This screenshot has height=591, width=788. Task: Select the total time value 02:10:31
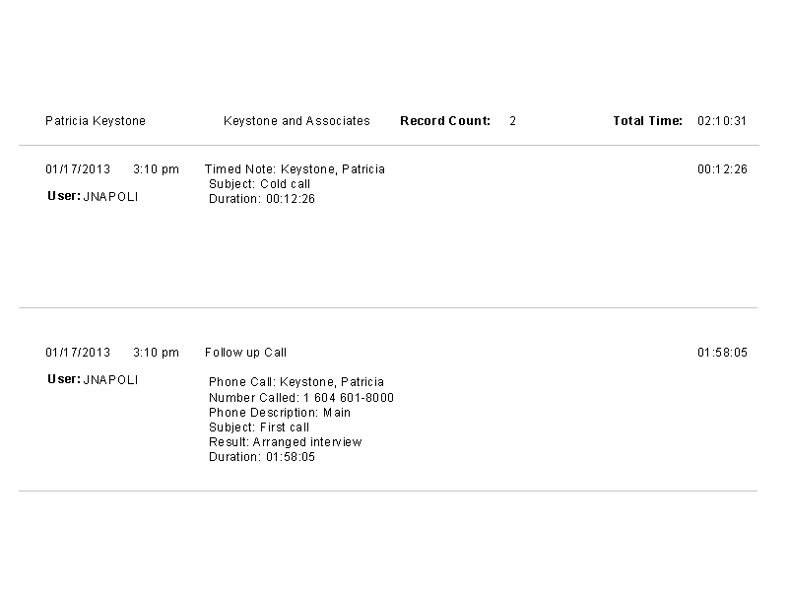pos(722,121)
